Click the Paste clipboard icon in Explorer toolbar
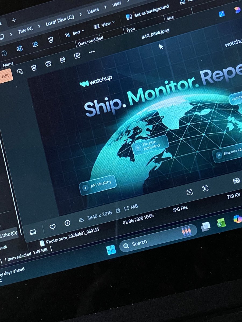Viewport: 242px width, 322px height. pyautogui.click(x=4, y=53)
